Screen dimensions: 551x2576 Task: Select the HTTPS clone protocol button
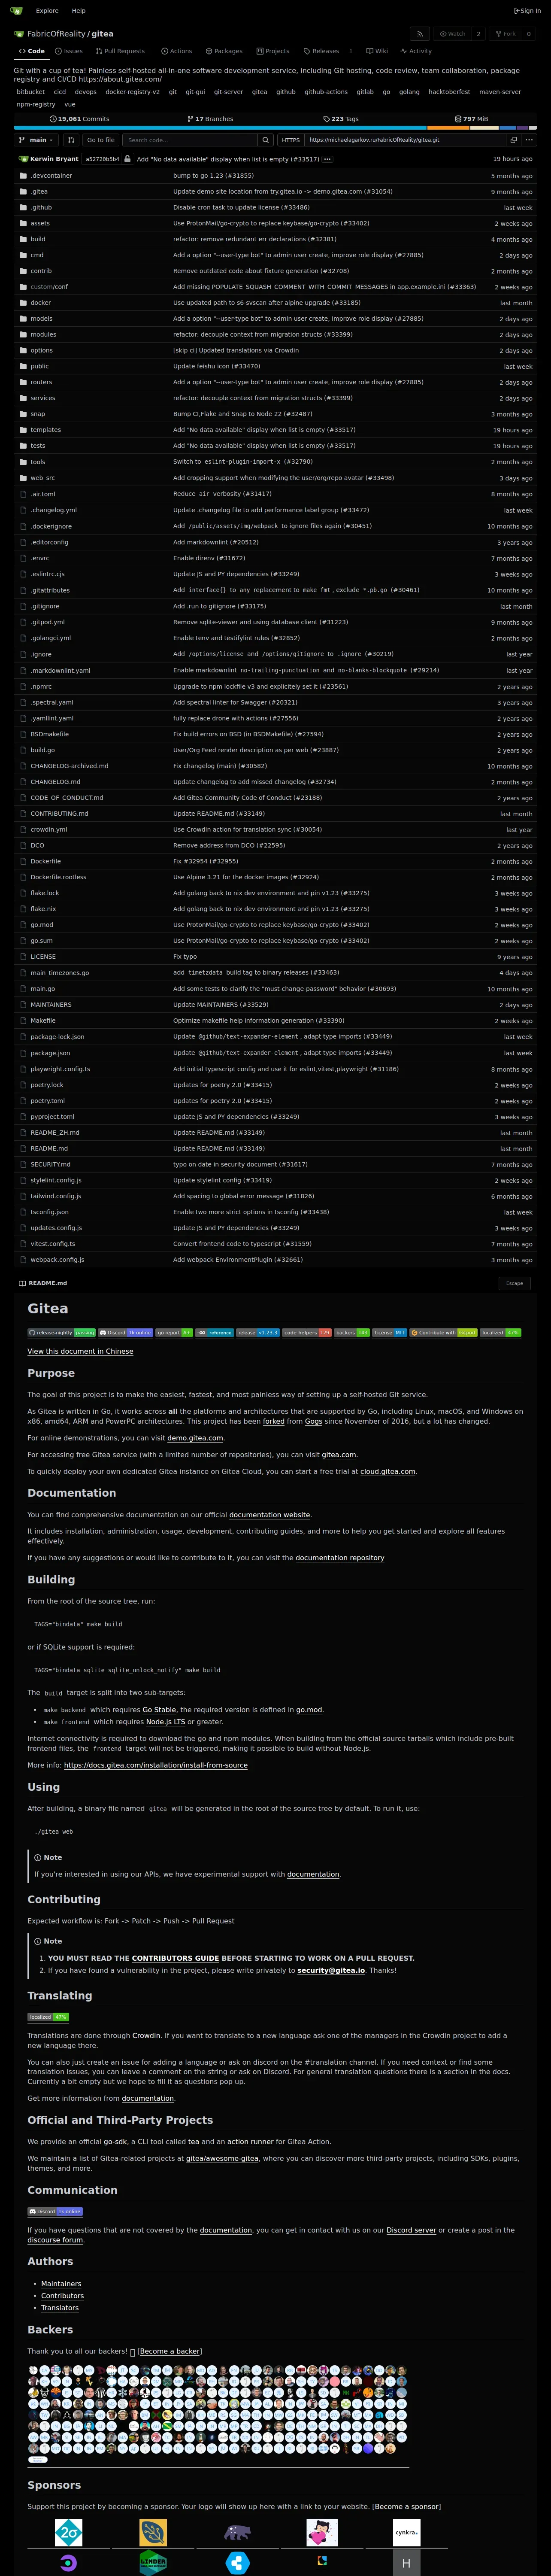click(291, 140)
